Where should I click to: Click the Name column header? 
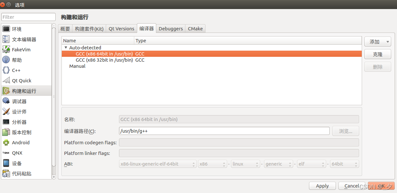(98, 40)
